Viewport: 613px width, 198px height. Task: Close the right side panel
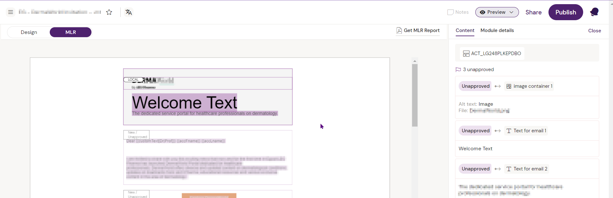click(x=594, y=31)
